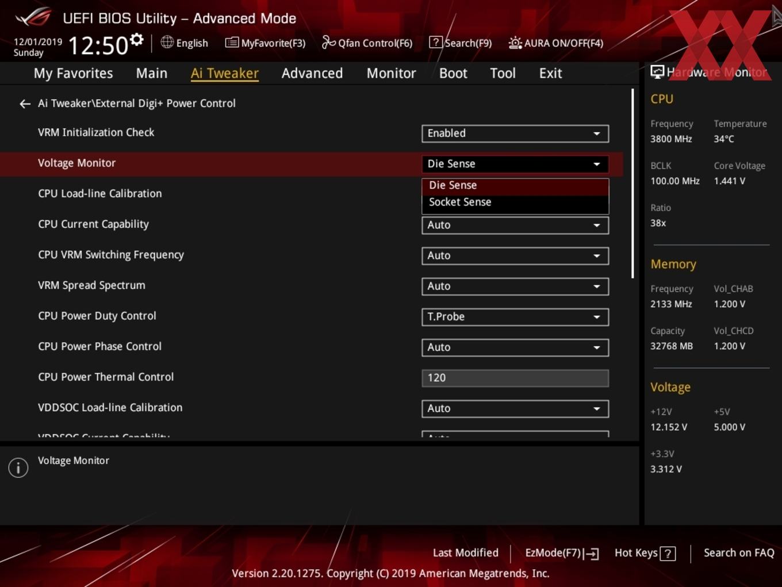Select VDDSOC Load-line Calibration label
The width and height of the screenshot is (782, 587).
[x=110, y=407]
